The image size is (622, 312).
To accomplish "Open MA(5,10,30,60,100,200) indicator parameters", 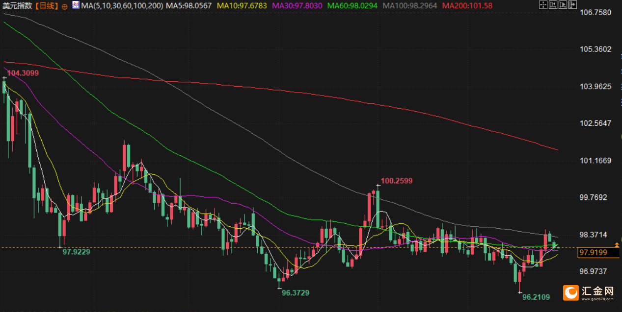I will click(122, 6).
